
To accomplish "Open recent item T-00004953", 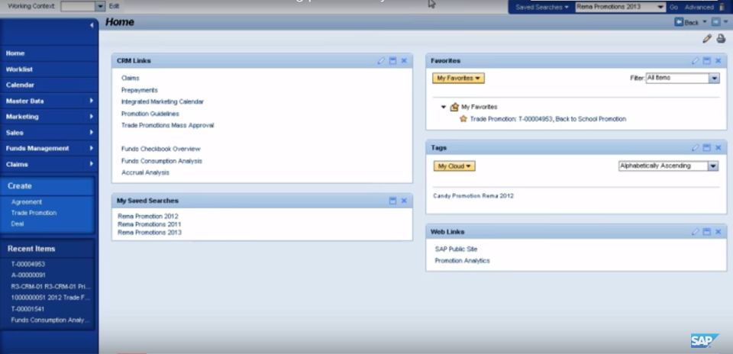I will (x=28, y=264).
